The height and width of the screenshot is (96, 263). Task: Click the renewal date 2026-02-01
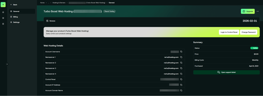pyautogui.click(x=250, y=21)
